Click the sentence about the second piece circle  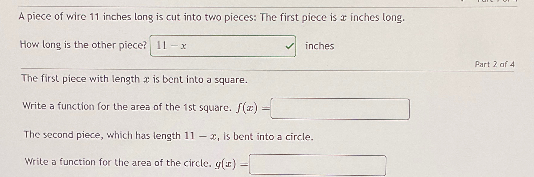(x=168, y=137)
